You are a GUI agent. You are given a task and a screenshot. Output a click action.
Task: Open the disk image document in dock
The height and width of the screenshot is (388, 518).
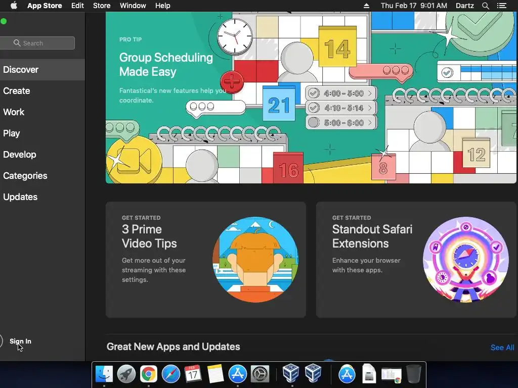(369, 373)
